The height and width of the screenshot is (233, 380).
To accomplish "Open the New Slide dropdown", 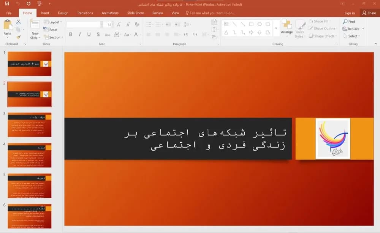I will point(35,36).
